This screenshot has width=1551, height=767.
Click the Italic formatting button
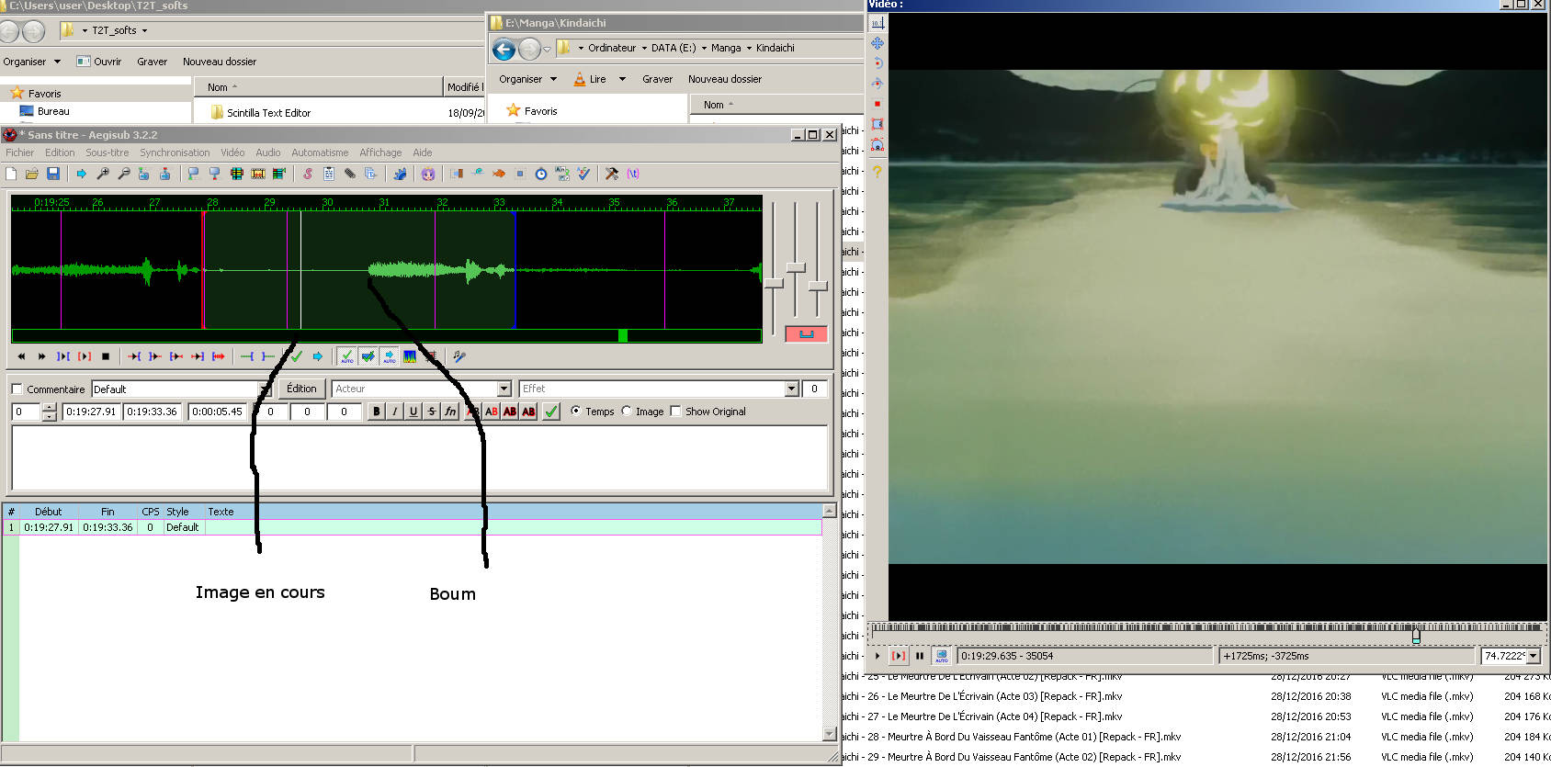click(x=394, y=412)
